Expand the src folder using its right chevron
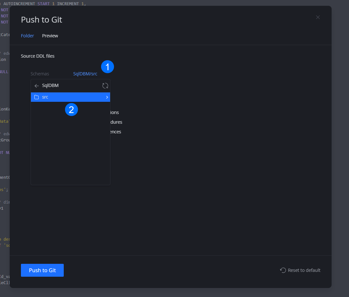349x297 pixels. click(x=107, y=97)
